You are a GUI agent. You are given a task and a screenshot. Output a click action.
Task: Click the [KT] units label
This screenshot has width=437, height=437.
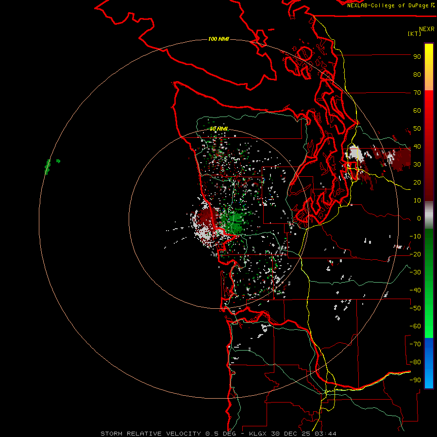point(415,34)
